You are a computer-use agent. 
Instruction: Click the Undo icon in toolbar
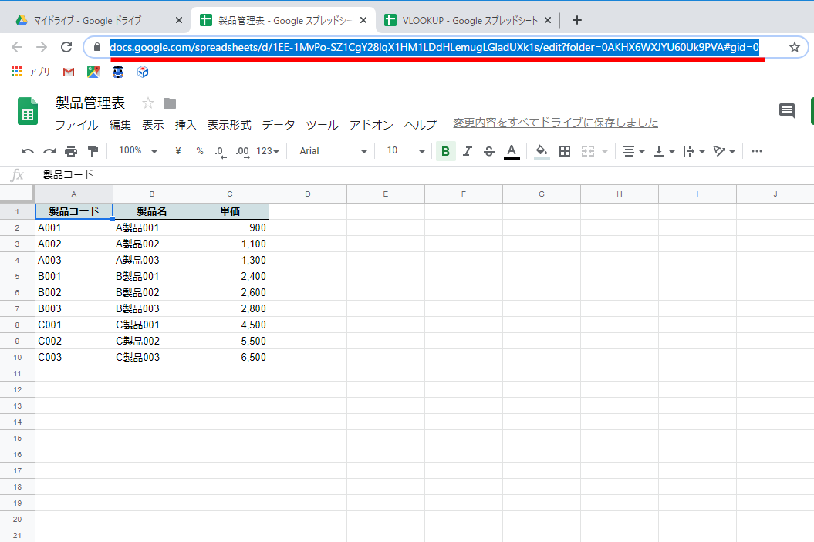(28, 151)
